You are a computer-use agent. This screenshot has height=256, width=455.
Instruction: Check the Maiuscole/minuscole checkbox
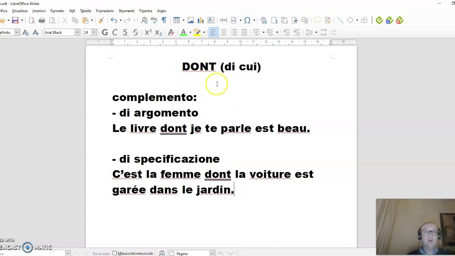pos(114,253)
